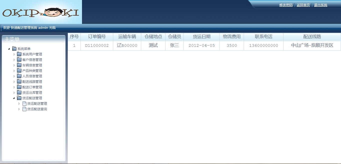Viewport: 341px width, 164px height.
Task: Click the 配送线路 column header
Action: pos(312,37)
